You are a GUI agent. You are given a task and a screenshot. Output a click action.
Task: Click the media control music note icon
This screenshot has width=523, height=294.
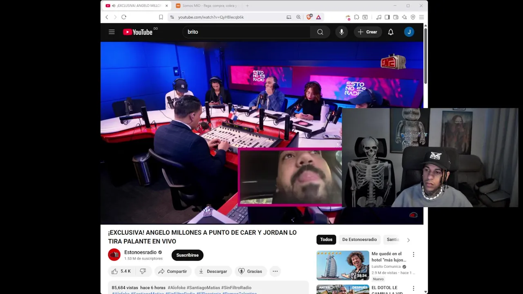379,17
